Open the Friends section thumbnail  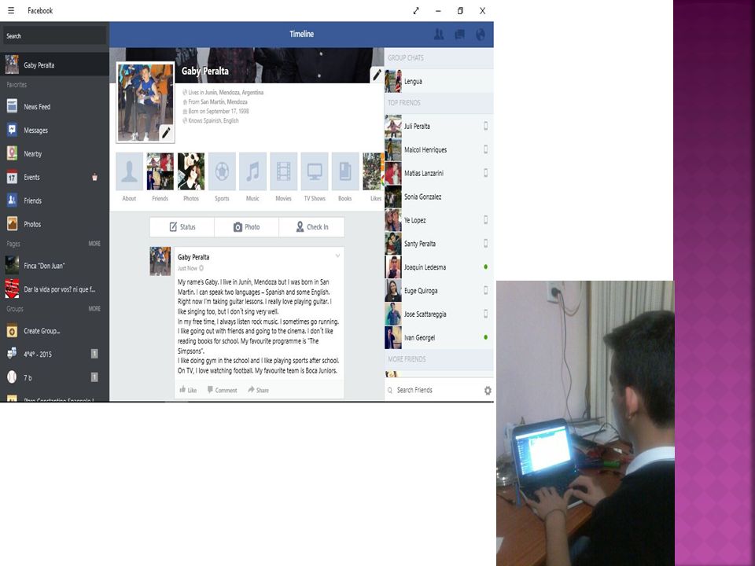coord(160,172)
